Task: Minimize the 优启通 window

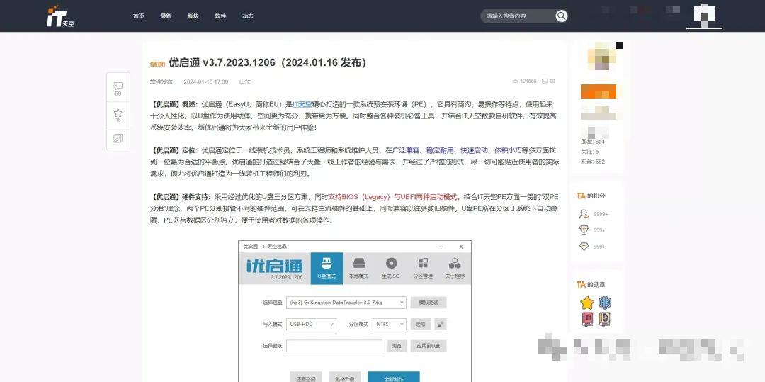Action: click(x=441, y=247)
